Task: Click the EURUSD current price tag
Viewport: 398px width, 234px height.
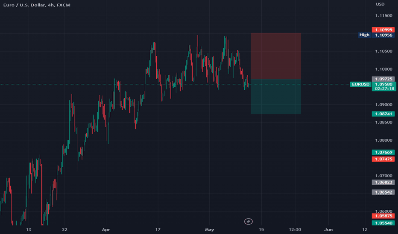Action: (x=361, y=84)
